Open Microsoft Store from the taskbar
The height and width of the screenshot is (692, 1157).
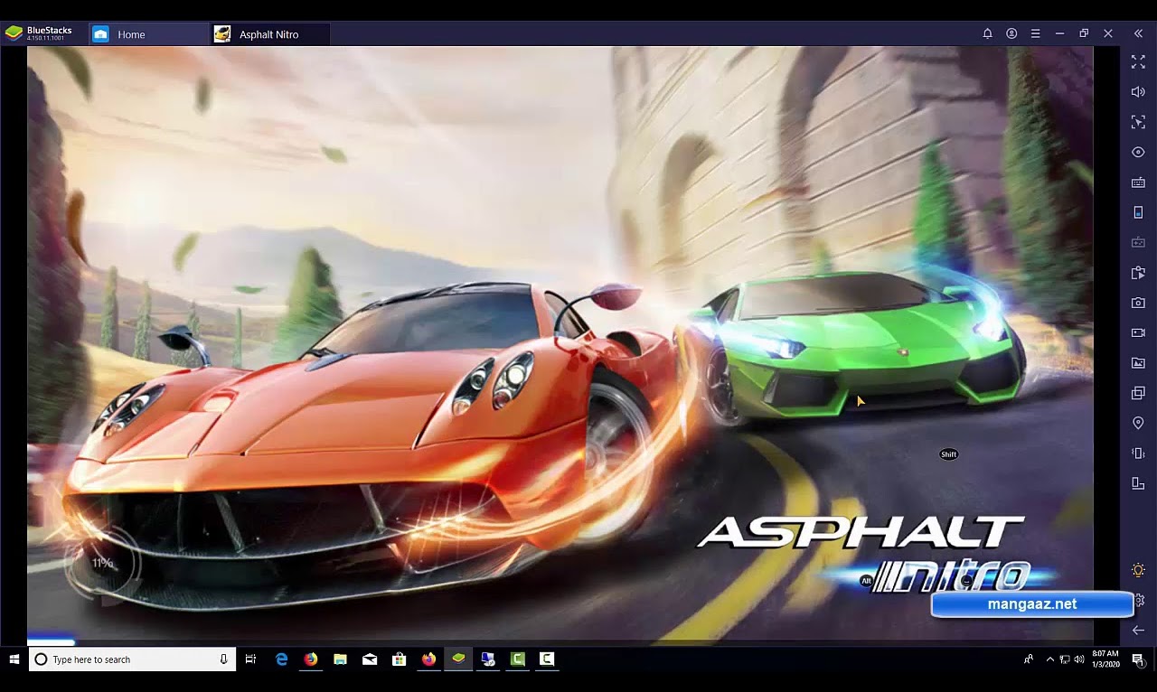[399, 659]
